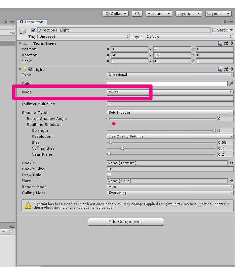Open the Culling Mask dropdown

(x=170, y=193)
